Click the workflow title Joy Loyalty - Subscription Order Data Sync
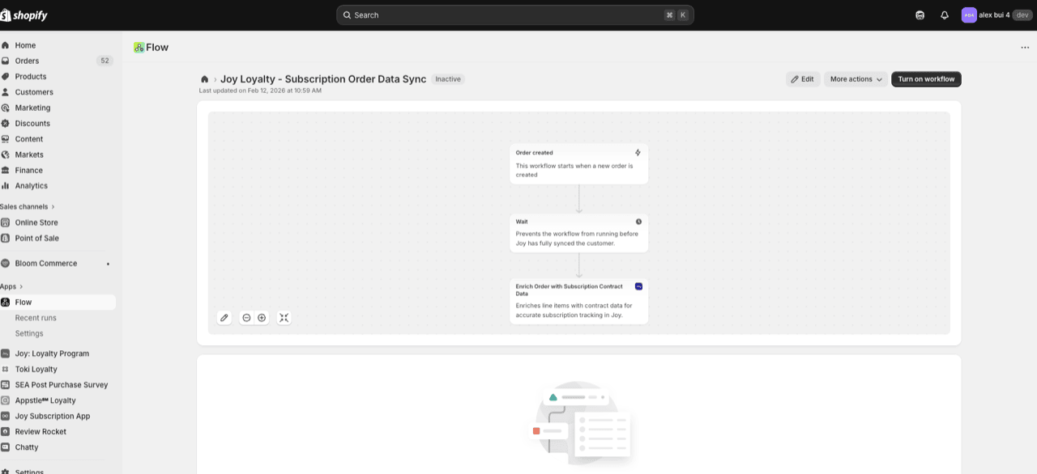This screenshot has height=474, width=1037. (323, 79)
